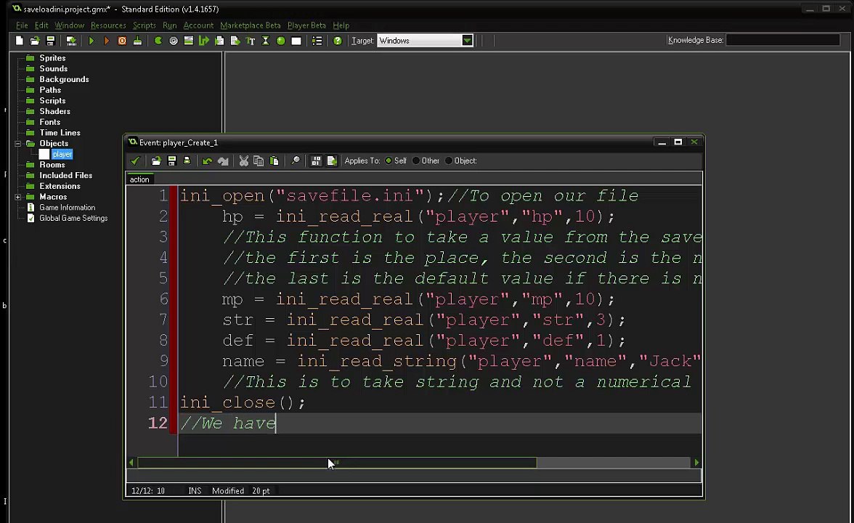
Task: Create a sound with the speaker icon
Action: (173, 41)
